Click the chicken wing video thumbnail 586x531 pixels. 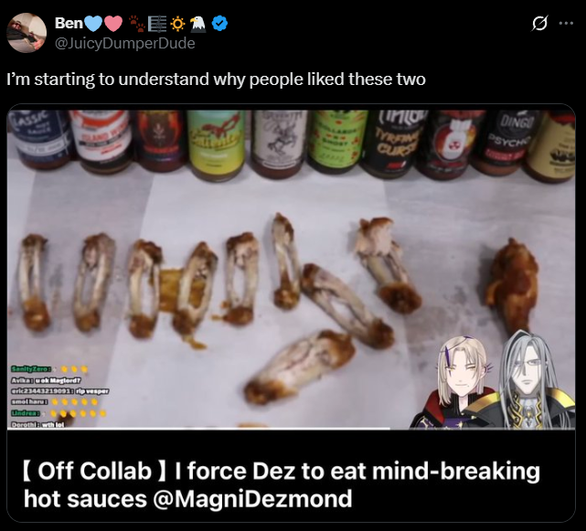(291, 269)
